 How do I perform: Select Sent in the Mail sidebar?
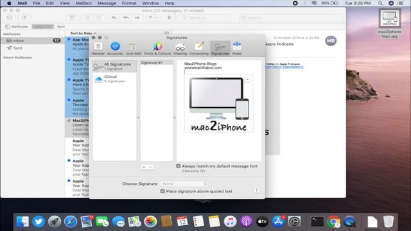click(x=33, y=48)
